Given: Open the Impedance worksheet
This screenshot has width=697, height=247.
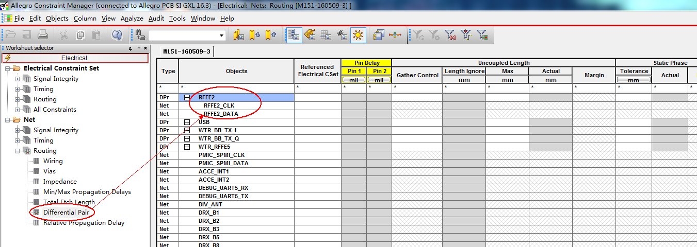Looking at the screenshot, I should tap(60, 182).
